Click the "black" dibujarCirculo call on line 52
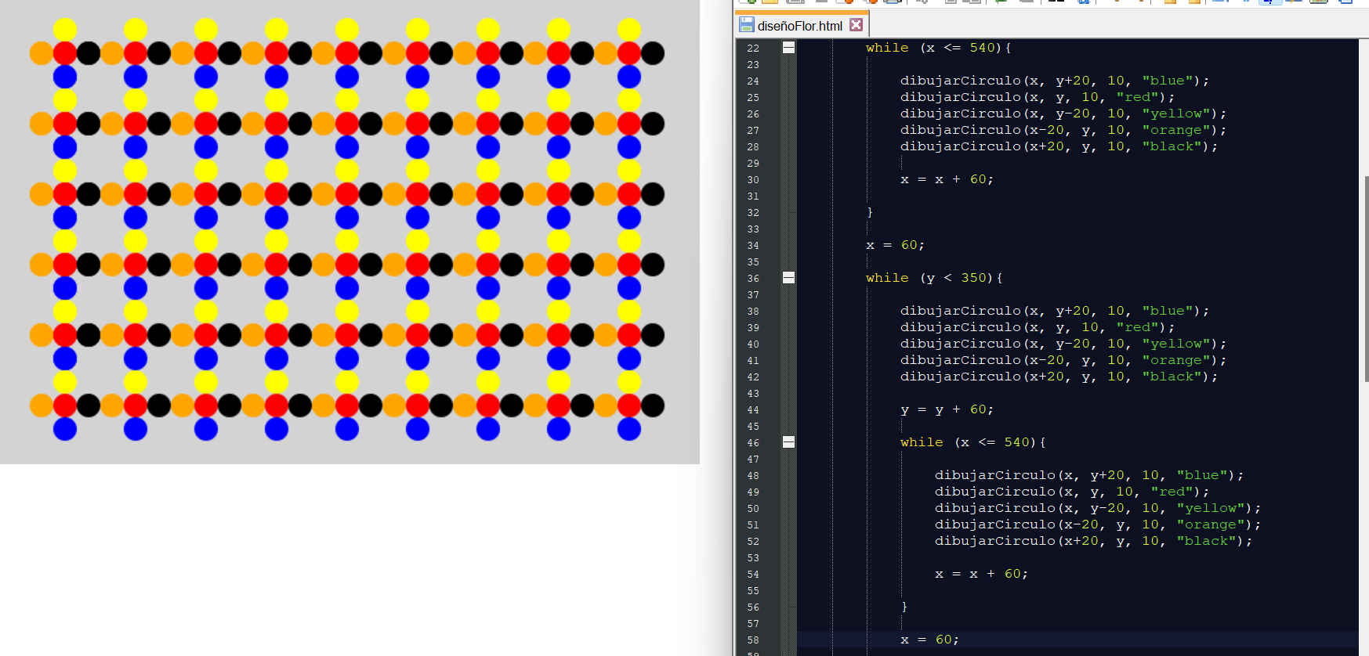The image size is (1369, 656). coord(1093,541)
